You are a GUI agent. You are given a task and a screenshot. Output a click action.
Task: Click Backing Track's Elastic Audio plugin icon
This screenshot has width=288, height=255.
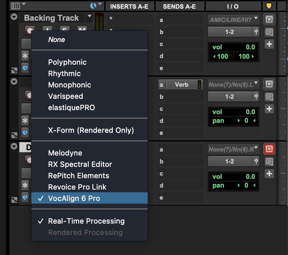coord(25,68)
